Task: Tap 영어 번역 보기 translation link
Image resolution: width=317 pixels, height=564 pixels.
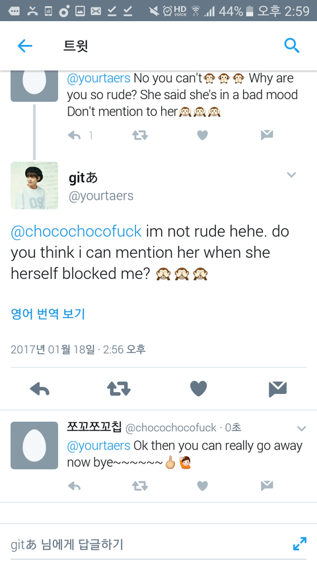Action: 48,314
